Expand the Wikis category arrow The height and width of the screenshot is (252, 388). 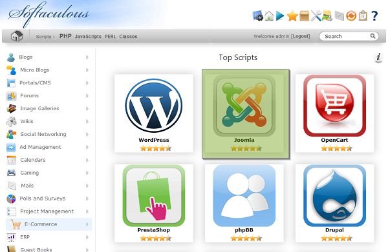87,121
